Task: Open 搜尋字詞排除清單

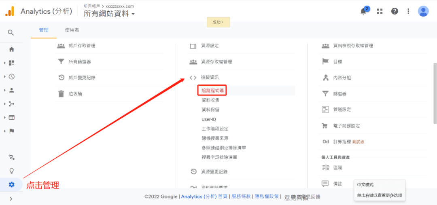Action: (219, 157)
